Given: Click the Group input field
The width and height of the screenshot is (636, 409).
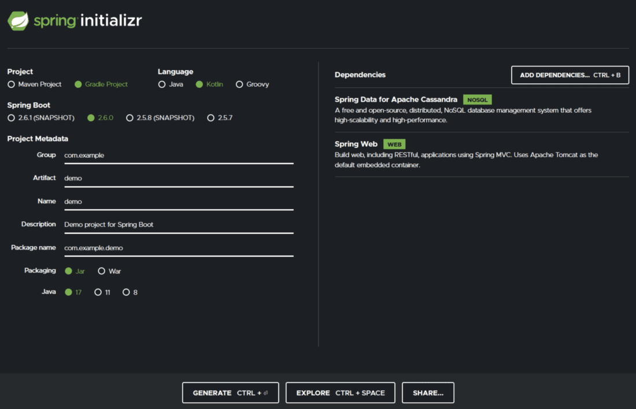Looking at the screenshot, I should tap(178, 155).
